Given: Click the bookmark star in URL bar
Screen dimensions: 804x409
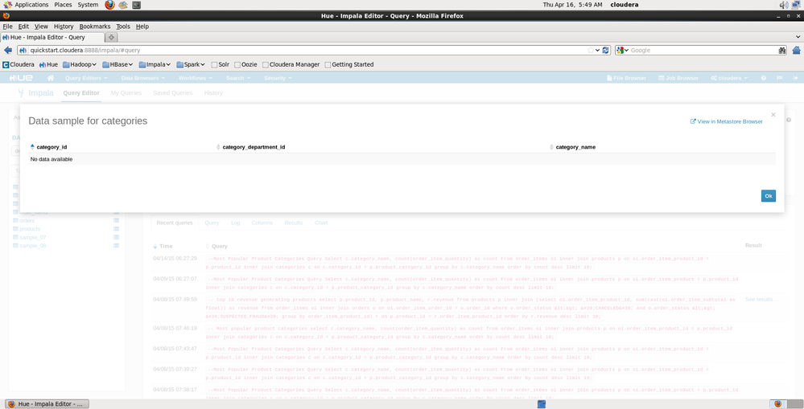Looking at the screenshot, I should coord(591,50).
